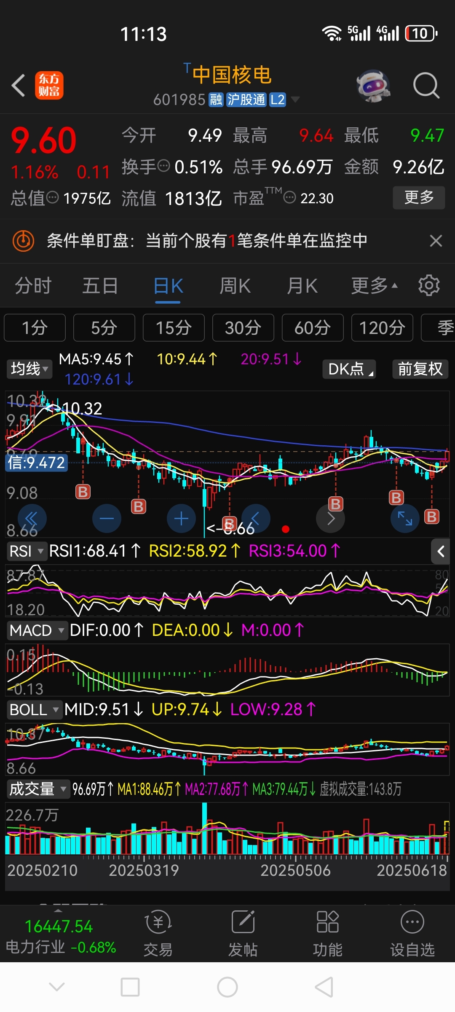Expand 均线 indicator dropdown
455x1012 pixels.
tap(29, 369)
